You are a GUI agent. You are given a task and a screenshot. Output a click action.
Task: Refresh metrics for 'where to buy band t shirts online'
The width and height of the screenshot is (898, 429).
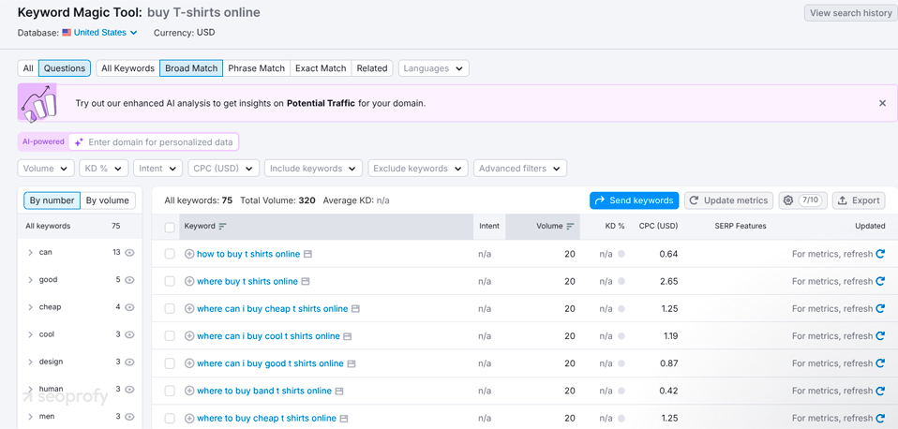880,392
